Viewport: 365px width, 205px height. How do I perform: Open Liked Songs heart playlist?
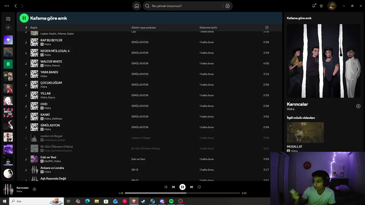click(x=8, y=40)
